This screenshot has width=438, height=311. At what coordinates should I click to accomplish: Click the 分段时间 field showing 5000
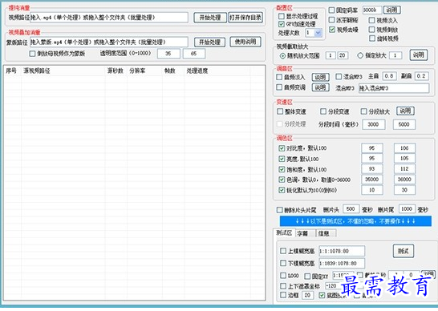pos(404,124)
